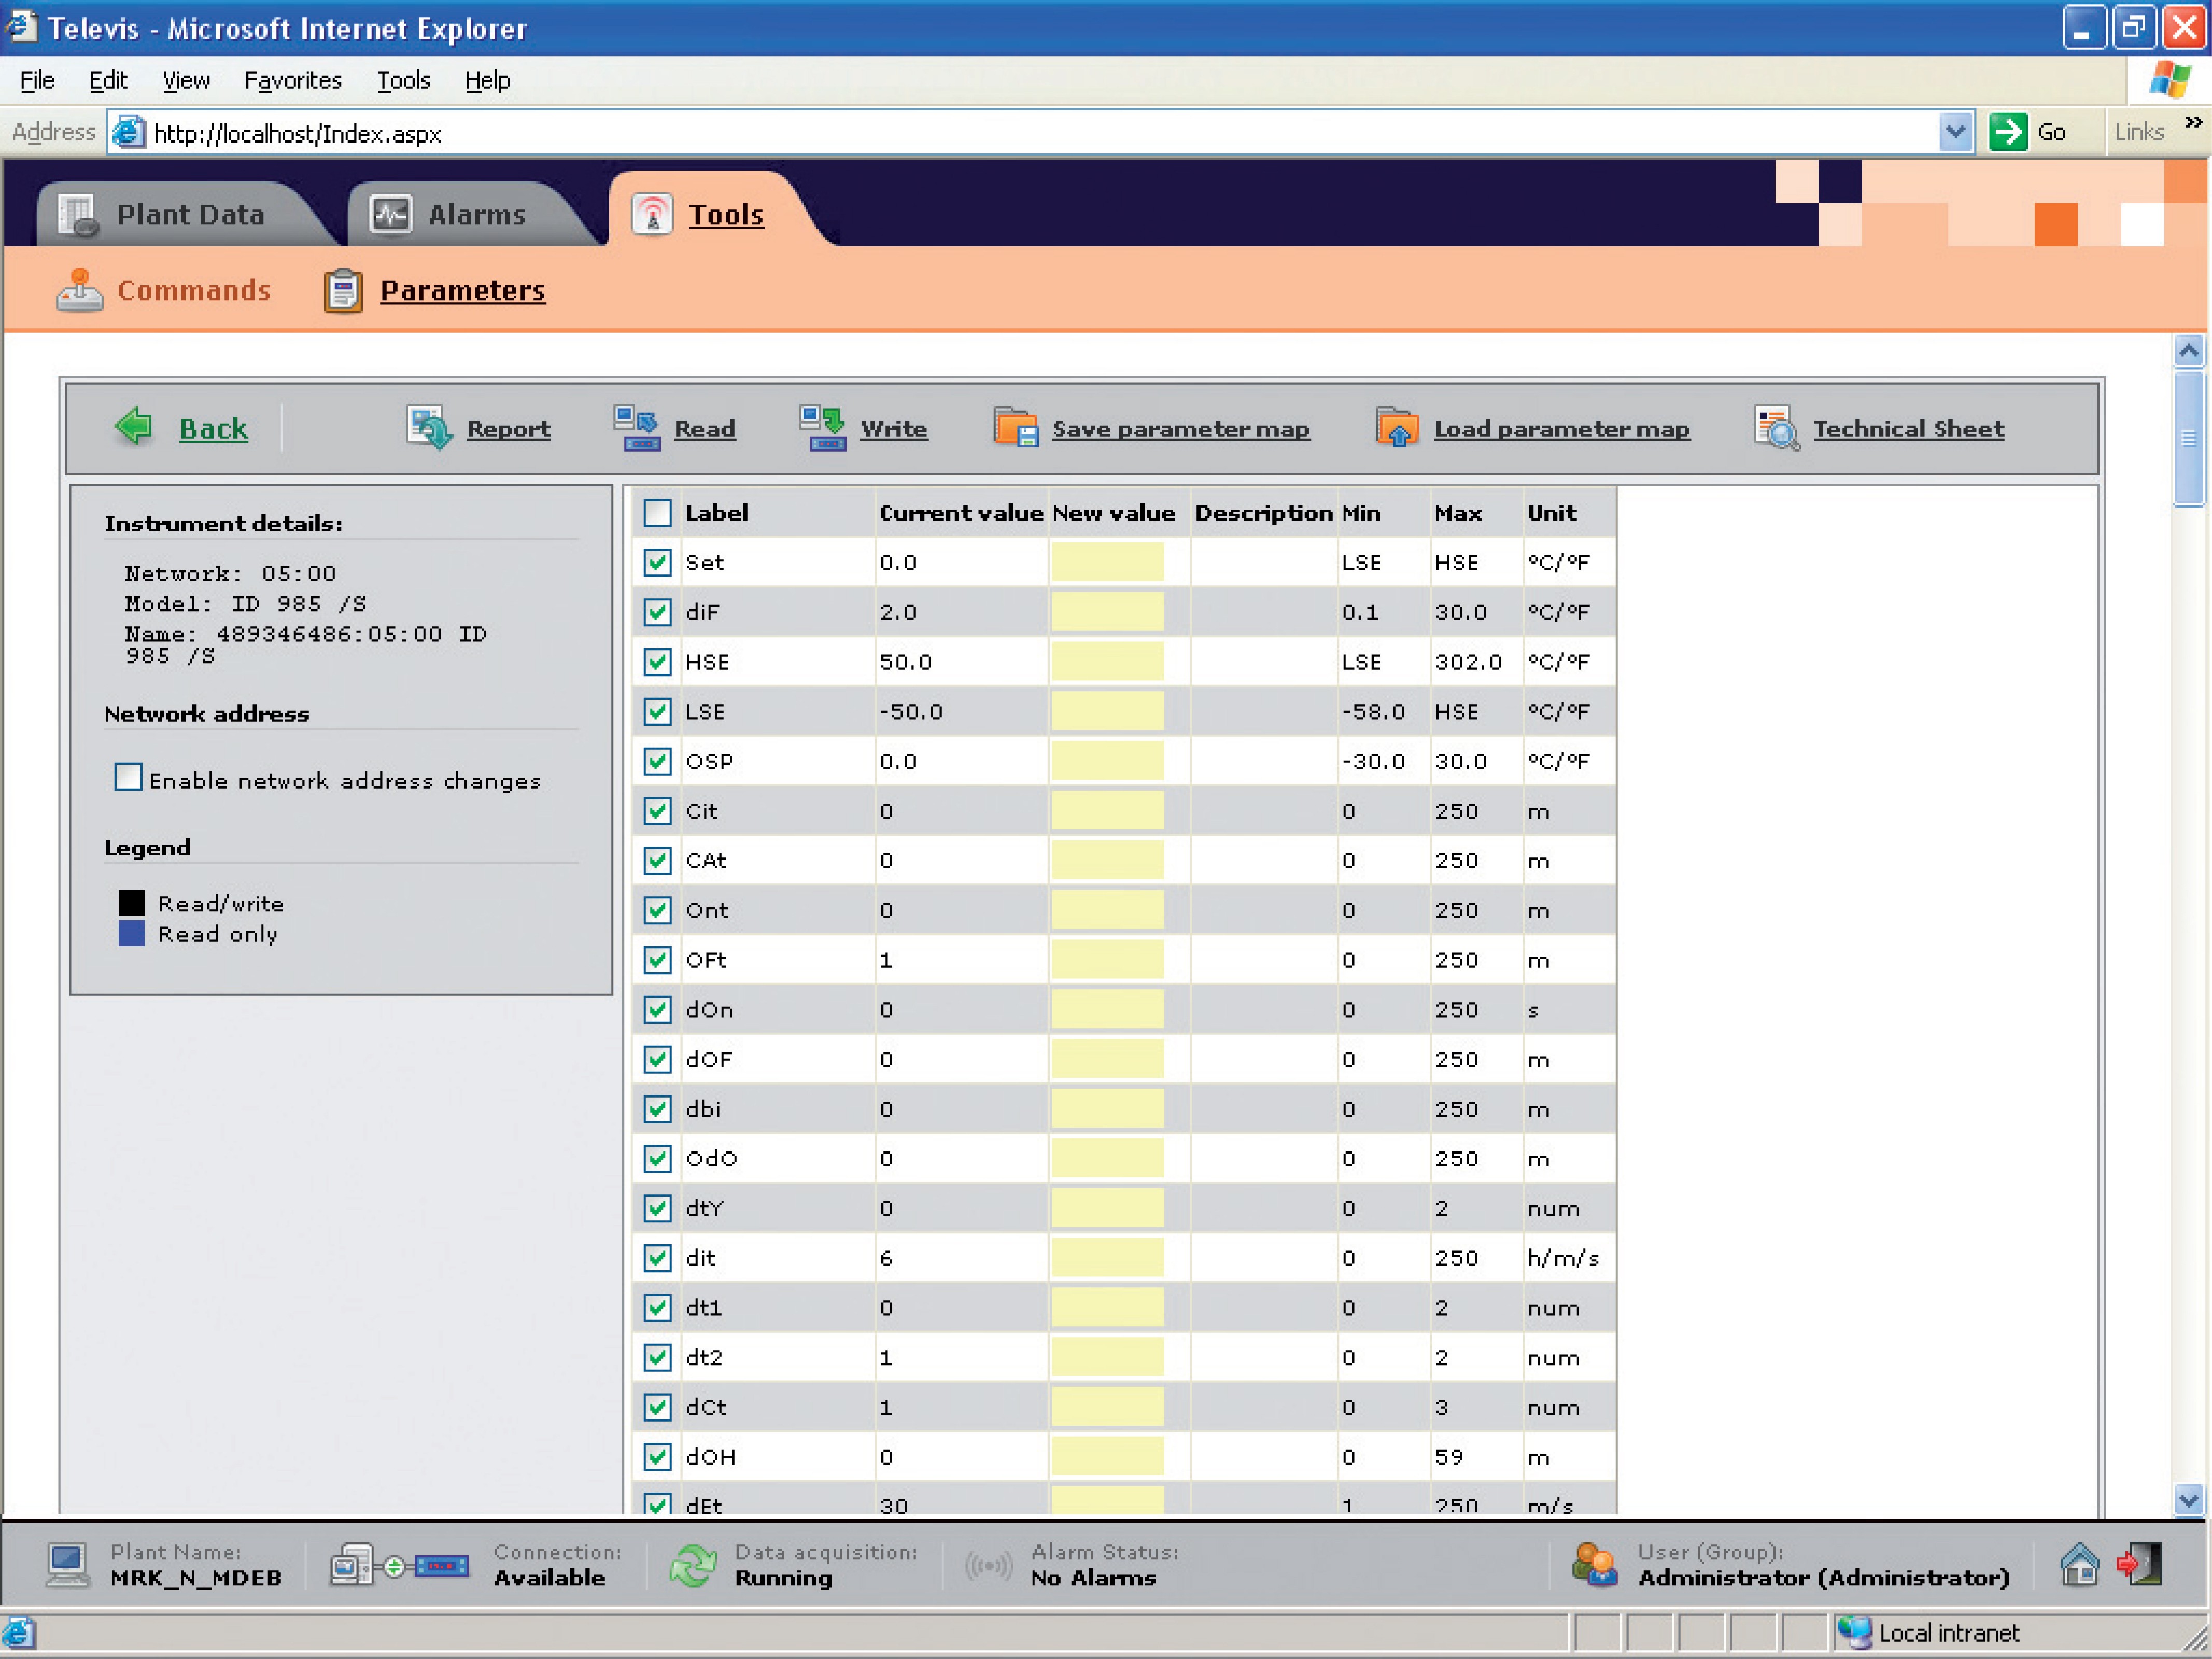Viewport: 2212px width, 1659px height.
Task: Switch to the Plant Data tab
Action: [x=190, y=215]
